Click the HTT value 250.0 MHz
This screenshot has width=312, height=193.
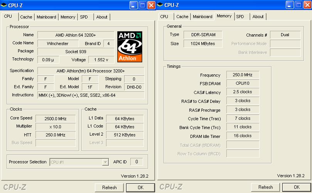click(x=56, y=135)
